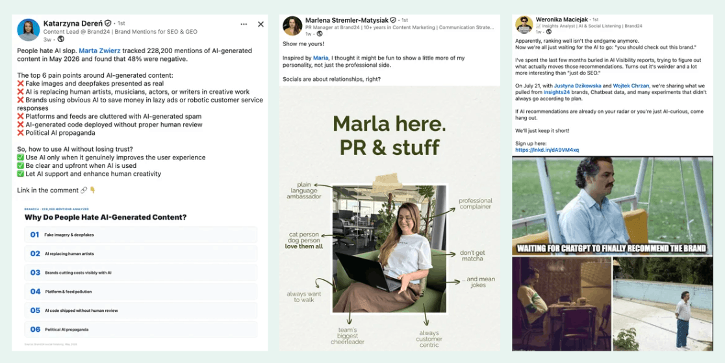
Task: Click row 03 'Brands cutting costs visibly with AI'
Action: point(141,273)
